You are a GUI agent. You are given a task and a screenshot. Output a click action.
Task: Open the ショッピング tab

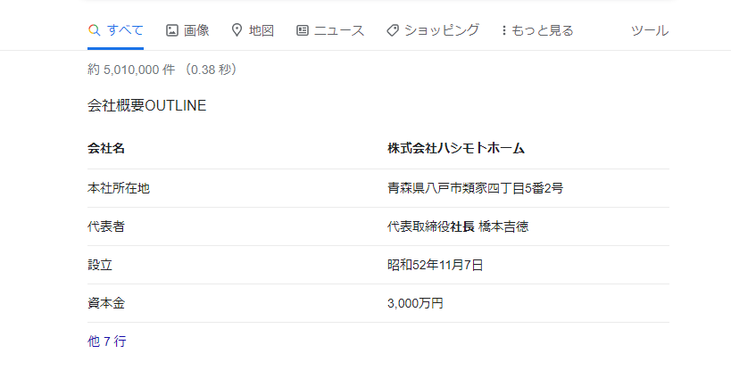[433, 30]
